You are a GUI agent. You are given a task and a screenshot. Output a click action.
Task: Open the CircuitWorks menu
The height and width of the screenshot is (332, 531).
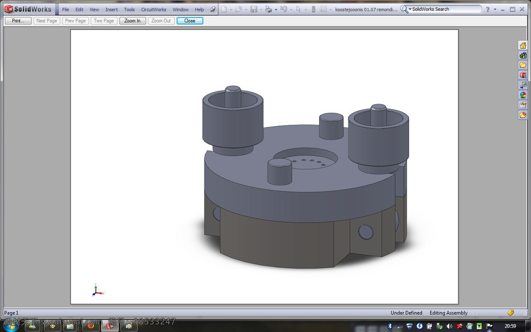point(154,9)
